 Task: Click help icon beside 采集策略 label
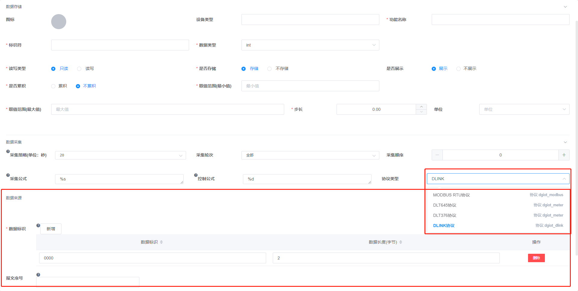[8, 151]
